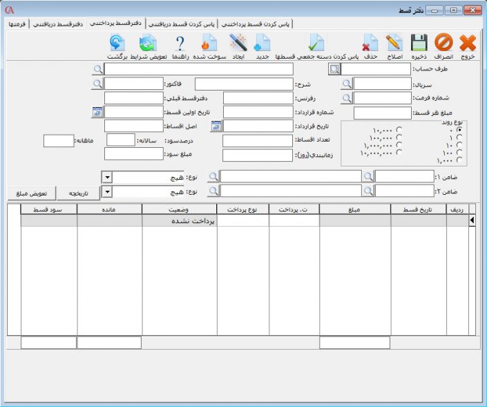The width and height of the screenshot is (487, 407).
Task: Select the ۱,۰۰۰,۰۰۰ rounding radio button
Action: (x=399, y=144)
